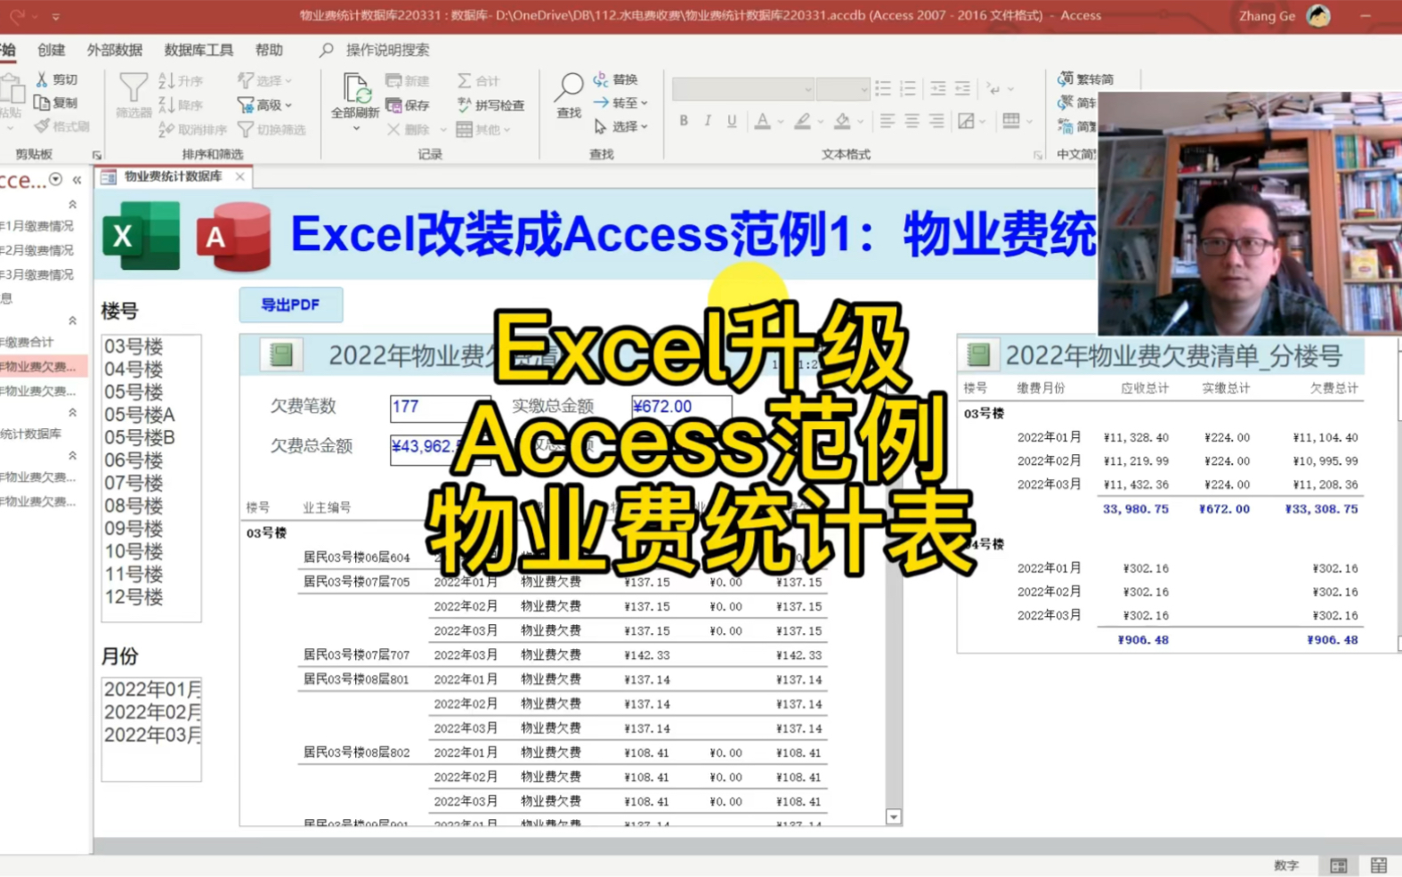Sort ascending with 升序
The image size is (1402, 877).
click(181, 80)
